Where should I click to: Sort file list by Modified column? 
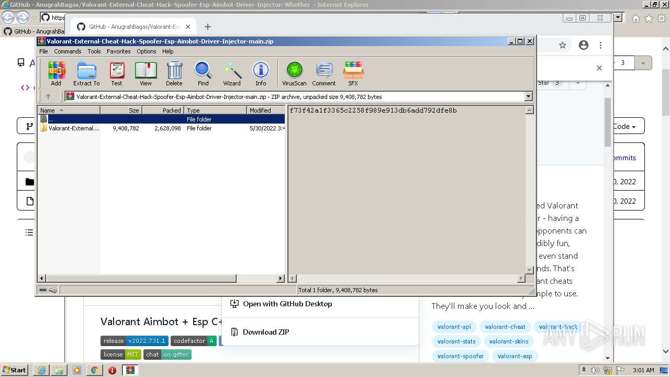[266, 110]
